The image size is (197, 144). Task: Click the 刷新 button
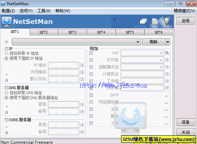coord(154,42)
